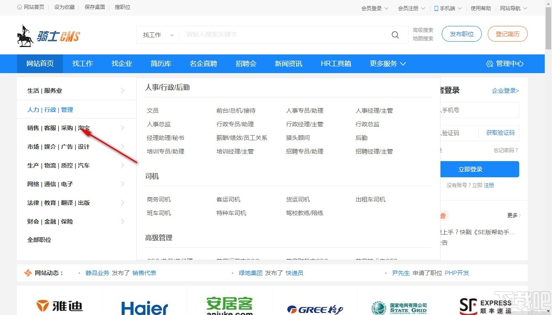The width and height of the screenshot is (552, 315).
Task: Open the 顺丰速运 SF Express logo
Action: [x=485, y=306]
